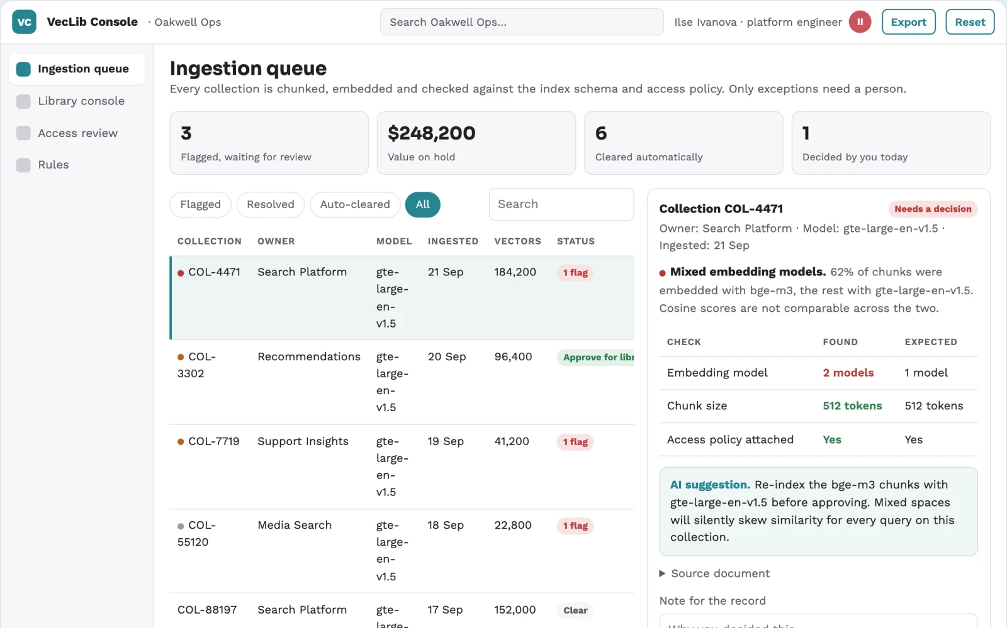Viewport: 1007px width, 628px height.
Task: Select the COL-7719 row
Action: pyautogui.click(x=402, y=467)
